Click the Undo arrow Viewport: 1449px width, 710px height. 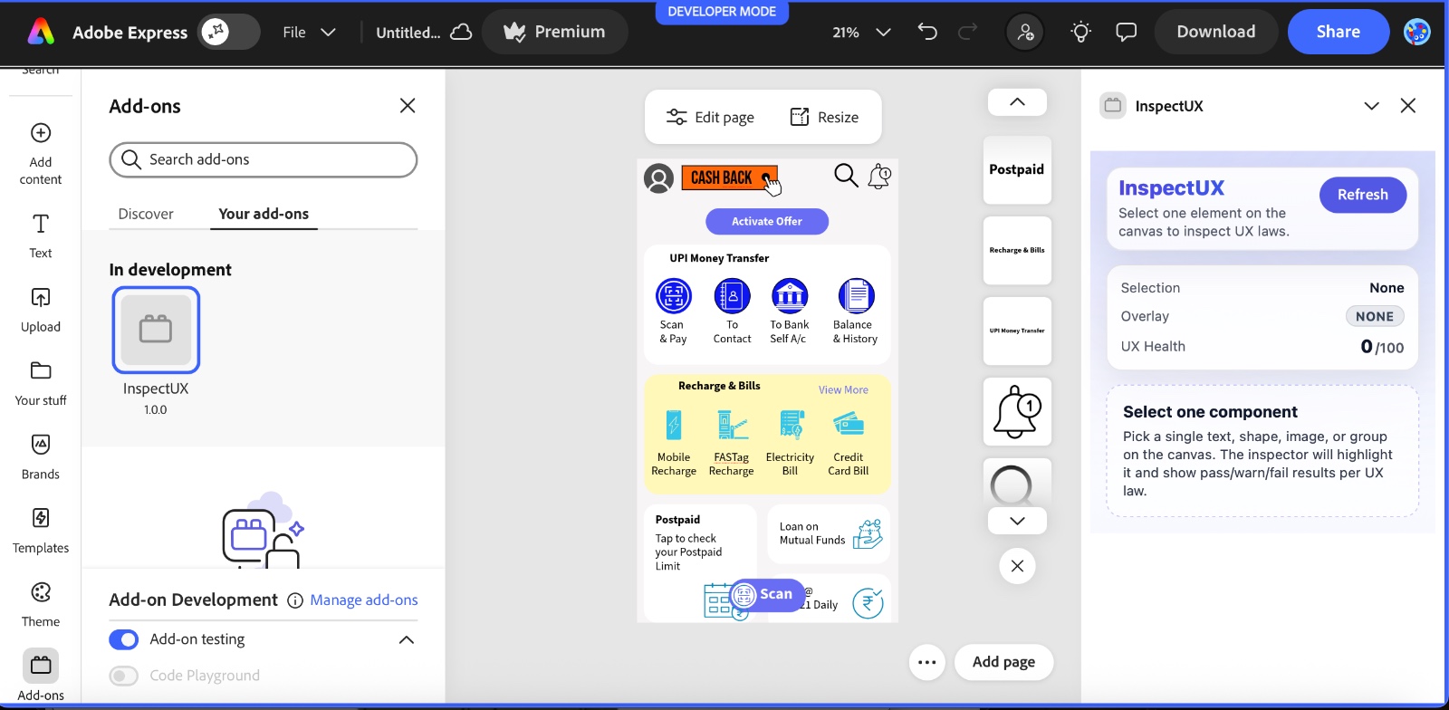pyautogui.click(x=926, y=32)
